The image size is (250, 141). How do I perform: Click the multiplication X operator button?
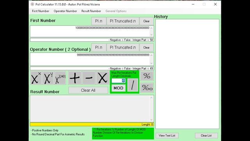click(x=102, y=78)
